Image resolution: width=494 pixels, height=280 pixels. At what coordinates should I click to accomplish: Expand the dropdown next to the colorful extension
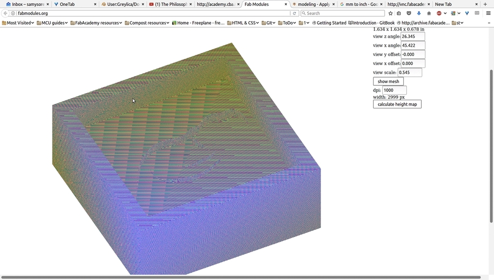click(x=459, y=13)
